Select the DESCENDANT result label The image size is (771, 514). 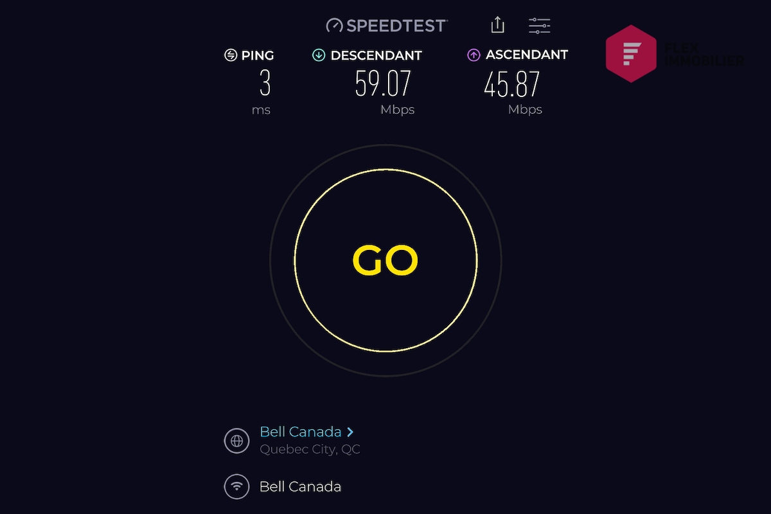tap(376, 55)
